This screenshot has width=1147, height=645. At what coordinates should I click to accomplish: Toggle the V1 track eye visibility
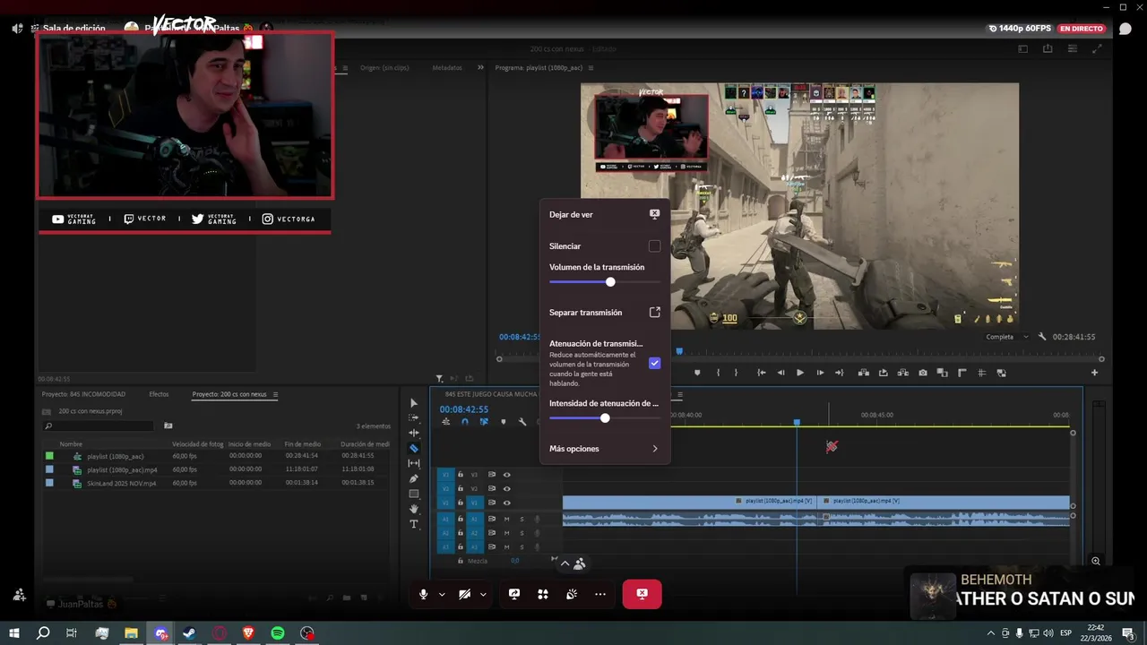(x=506, y=503)
